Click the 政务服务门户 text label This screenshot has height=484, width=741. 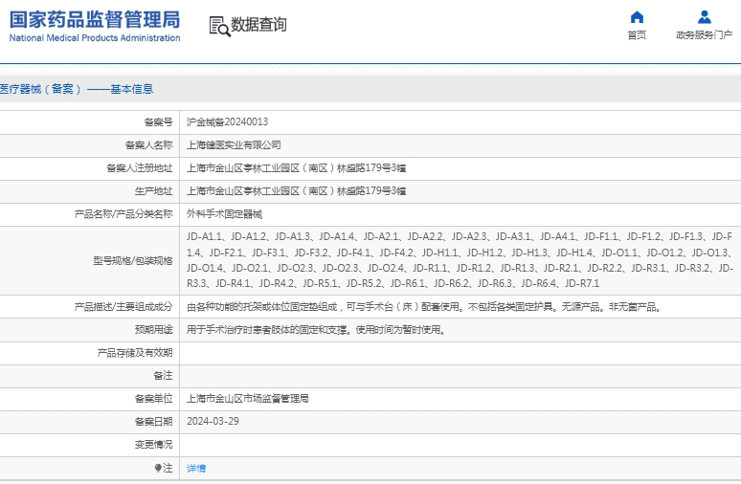pos(704,35)
